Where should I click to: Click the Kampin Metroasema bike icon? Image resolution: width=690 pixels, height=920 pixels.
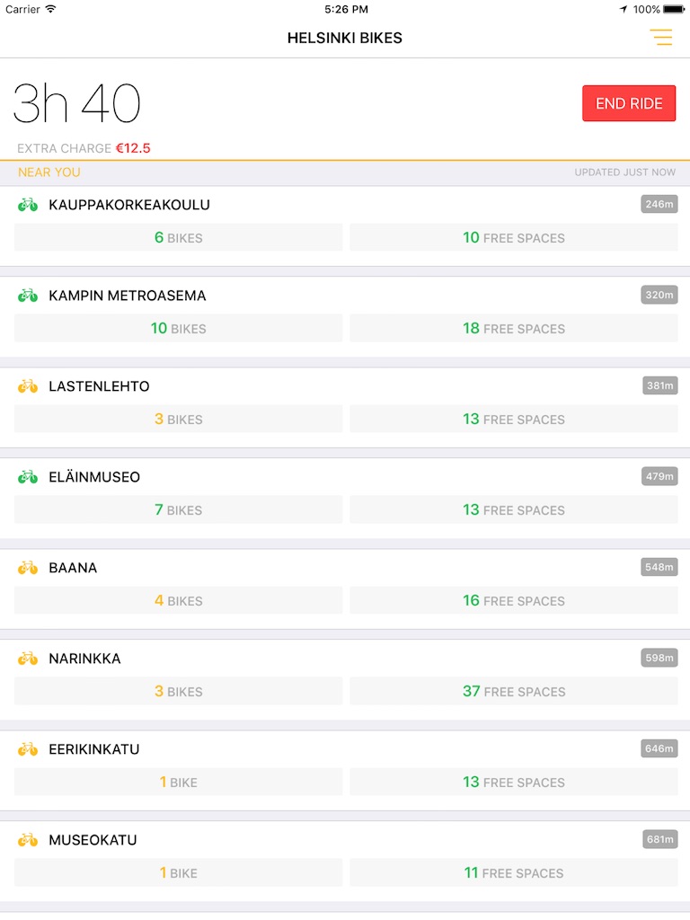[x=28, y=296]
